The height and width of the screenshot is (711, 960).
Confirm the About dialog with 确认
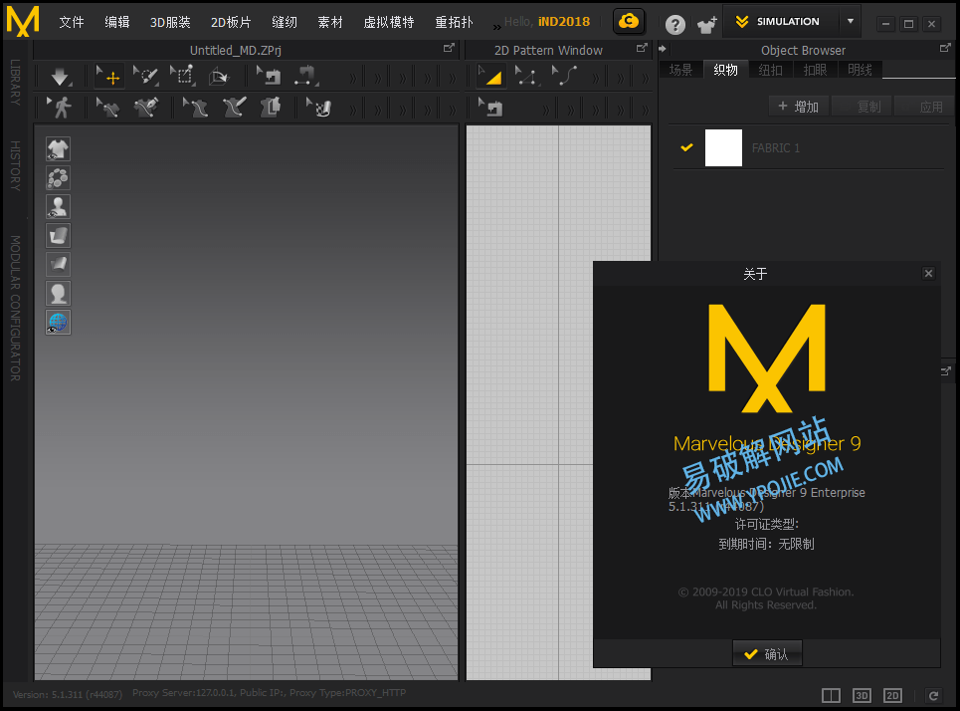point(767,654)
